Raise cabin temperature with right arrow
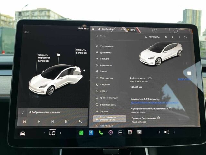The height and width of the screenshot is (155, 206). [60, 133]
